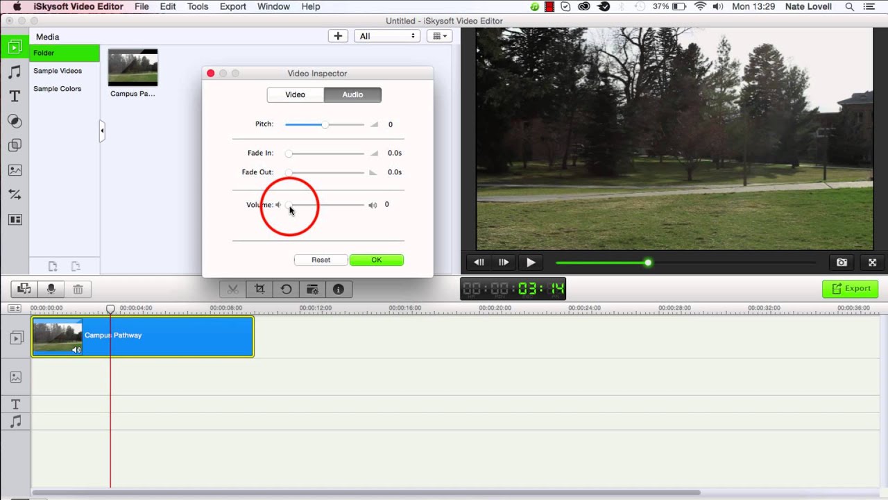Select the Folder item in the media list
This screenshot has width=888, height=500.
pos(65,53)
